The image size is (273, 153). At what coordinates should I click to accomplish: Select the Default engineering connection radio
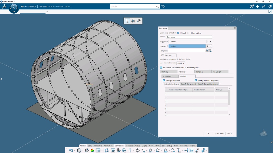point(178,33)
